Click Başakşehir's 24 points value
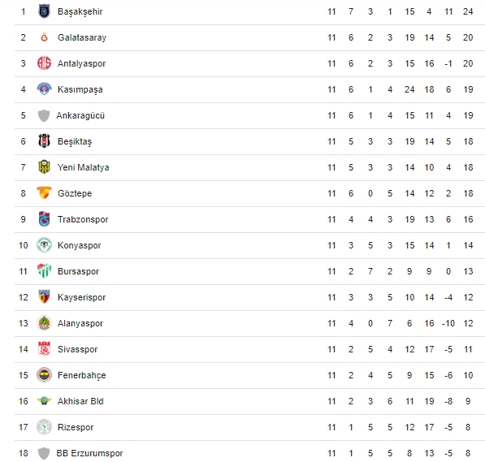Image resolution: width=485 pixels, height=462 pixels. click(x=468, y=11)
